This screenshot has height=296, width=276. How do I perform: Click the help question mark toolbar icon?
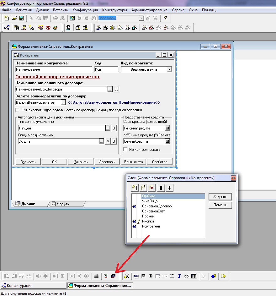pyautogui.click(x=165, y=18)
